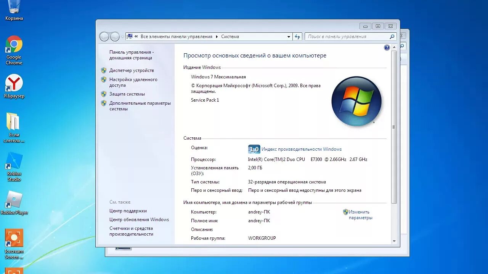Maximize the System window
The width and height of the screenshot is (488, 274).
pos(378,26)
